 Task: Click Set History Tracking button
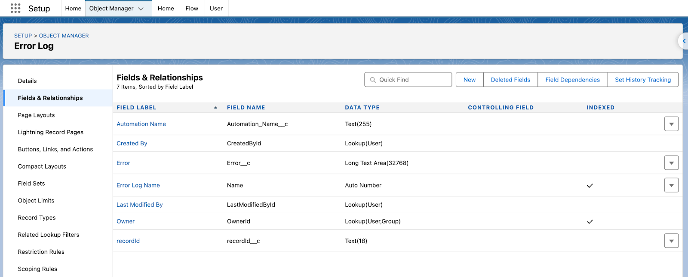(642, 80)
